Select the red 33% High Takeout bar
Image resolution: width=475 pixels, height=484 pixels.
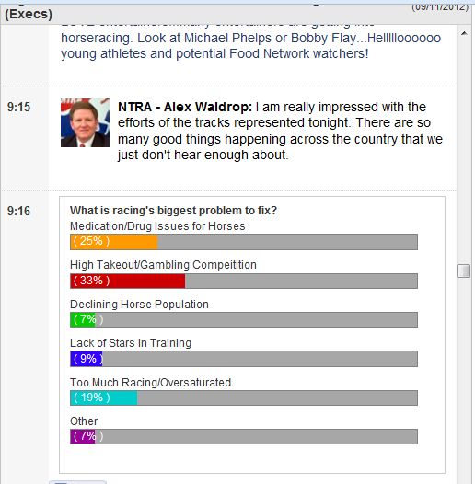point(128,281)
